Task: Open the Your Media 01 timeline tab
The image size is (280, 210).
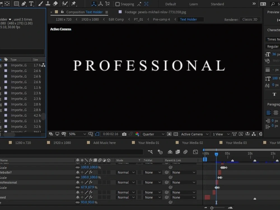Action: click(148, 143)
